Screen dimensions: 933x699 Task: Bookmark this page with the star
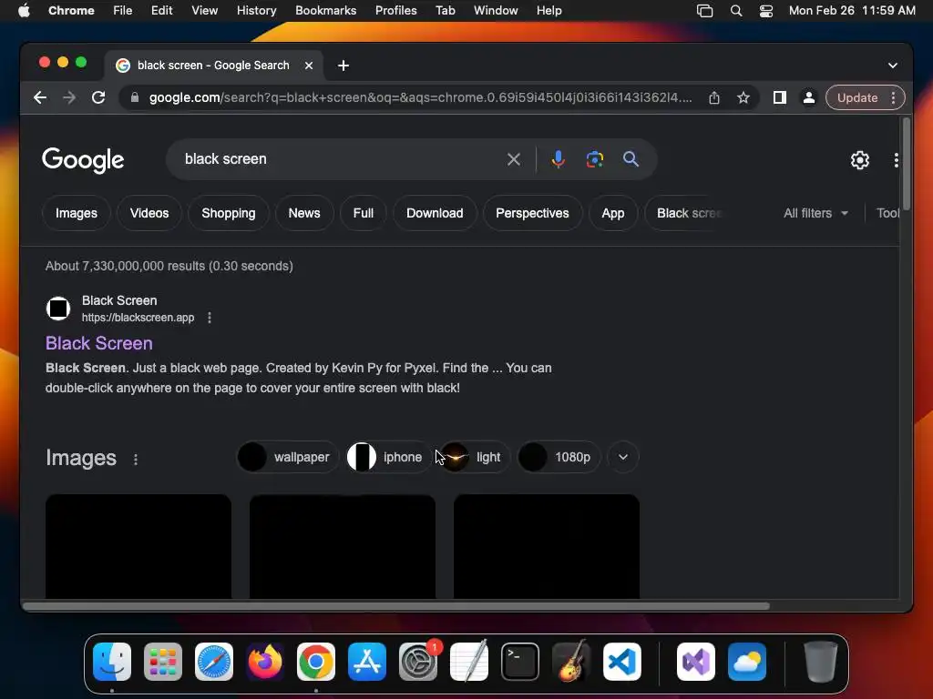[x=743, y=97]
